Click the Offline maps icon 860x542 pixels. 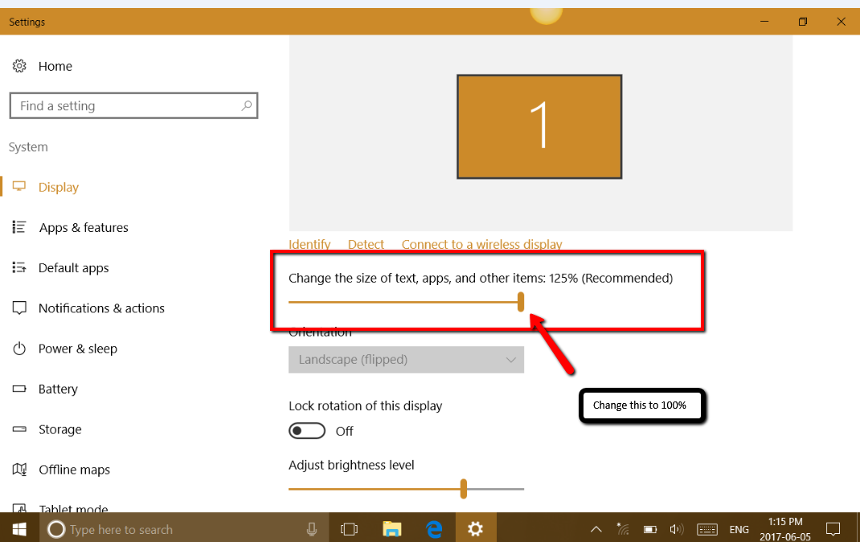click(x=20, y=470)
